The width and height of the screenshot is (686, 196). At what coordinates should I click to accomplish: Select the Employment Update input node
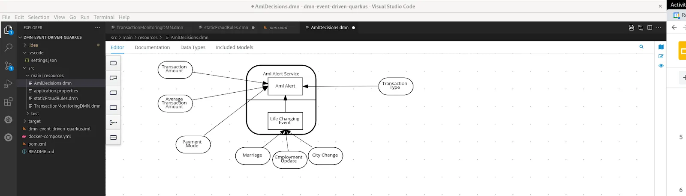point(289,159)
